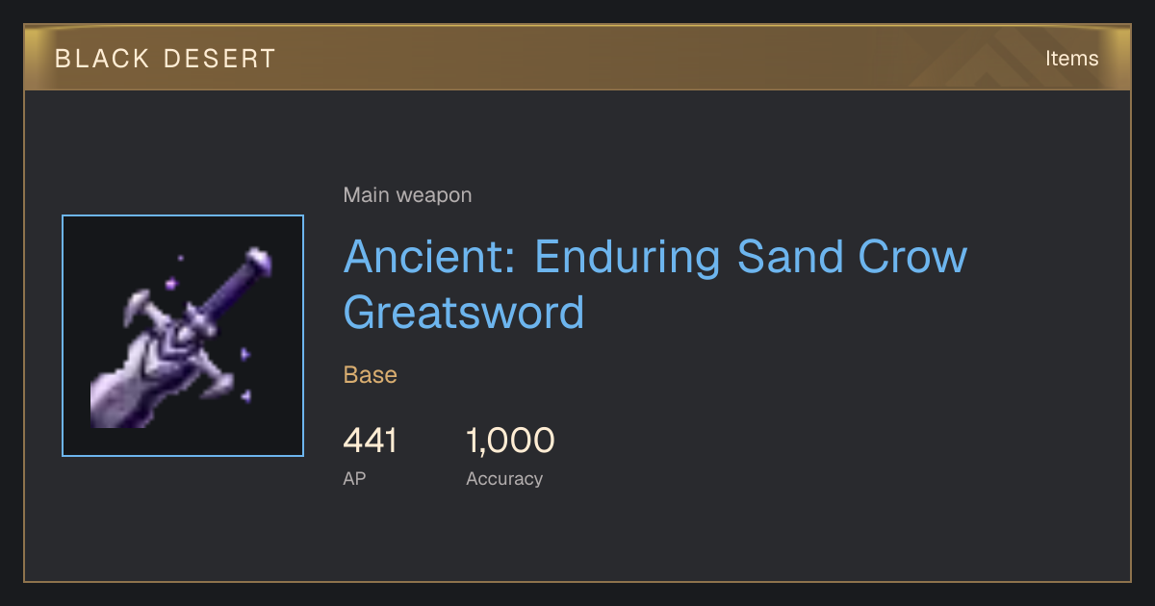Click the 441 attack power value

(x=371, y=441)
